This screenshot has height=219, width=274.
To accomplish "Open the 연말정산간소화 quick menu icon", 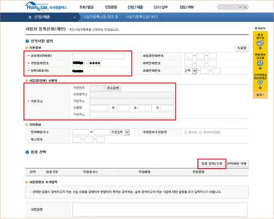I will click(x=260, y=63).
